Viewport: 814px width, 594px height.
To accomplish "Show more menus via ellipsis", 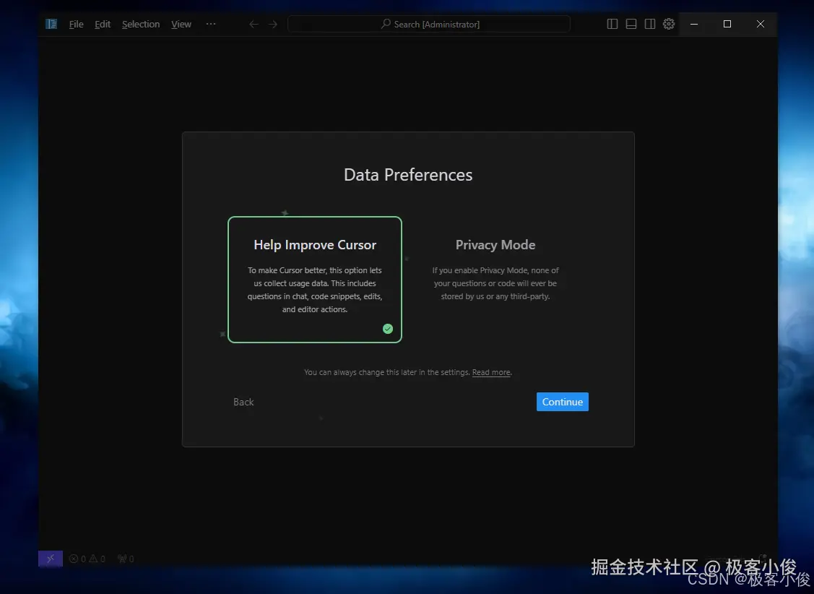I will click(x=210, y=24).
